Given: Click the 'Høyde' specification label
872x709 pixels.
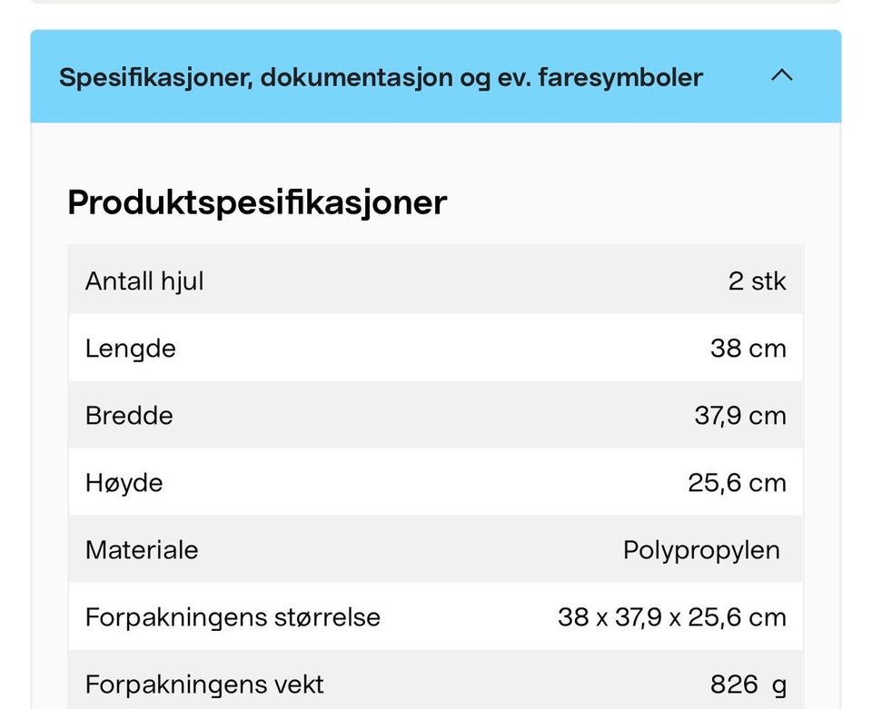Looking at the screenshot, I should click(124, 483).
